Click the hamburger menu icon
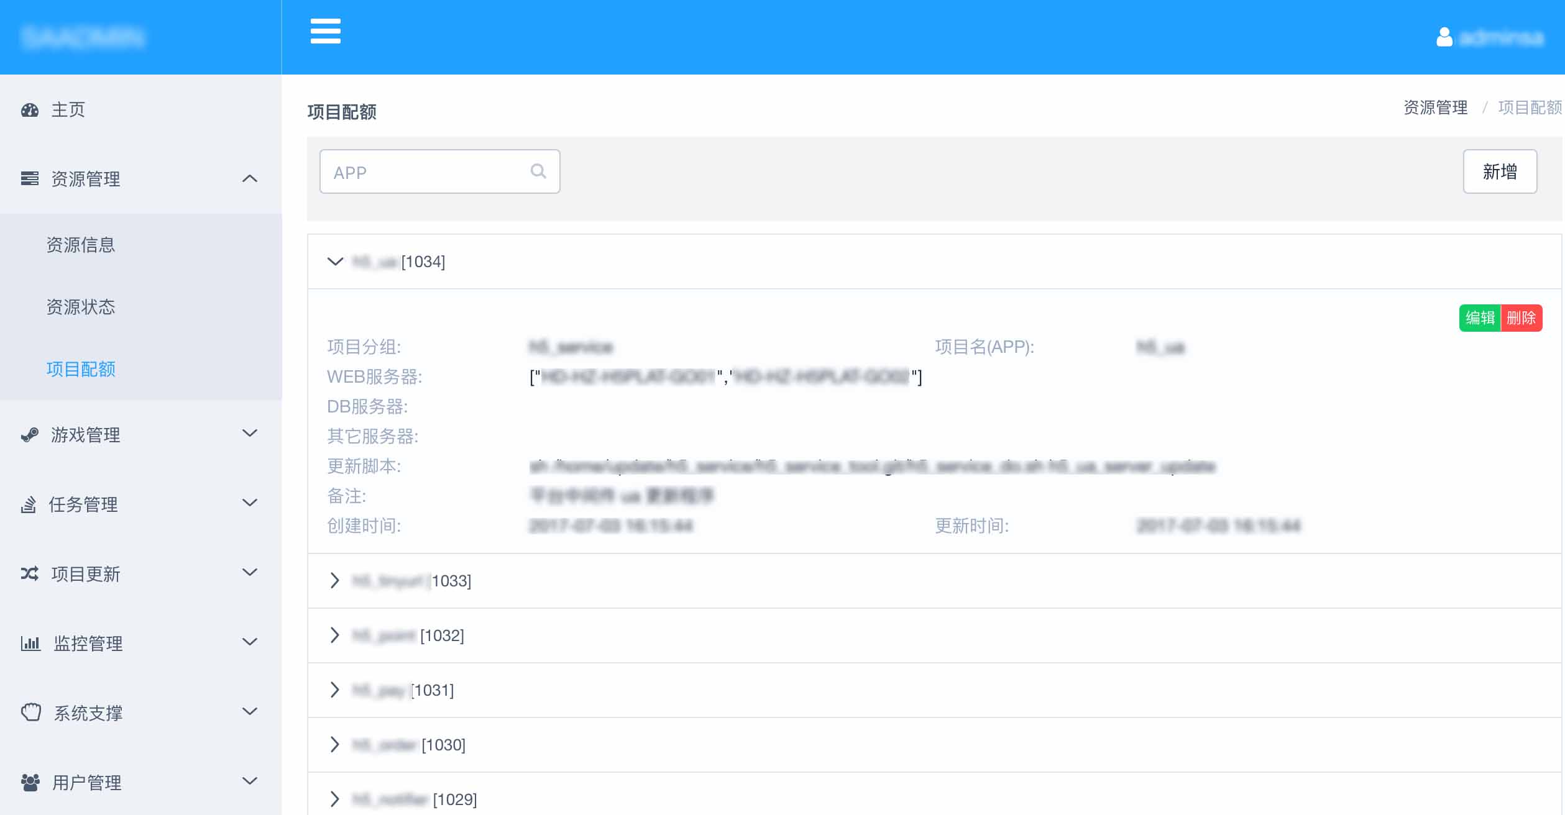Viewport: 1565px width, 815px height. [x=325, y=31]
